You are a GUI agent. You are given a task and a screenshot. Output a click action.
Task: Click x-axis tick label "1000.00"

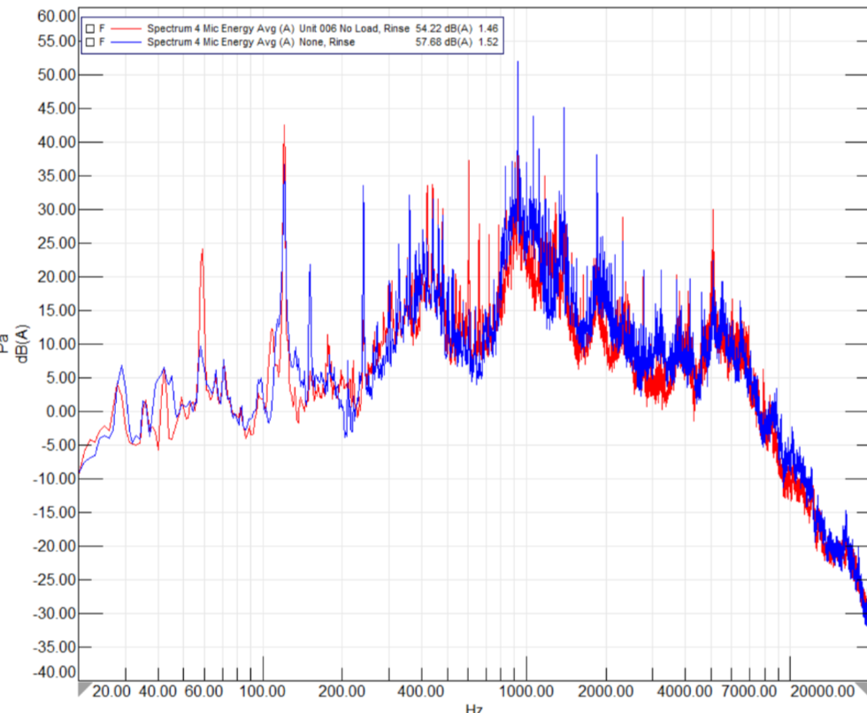tap(526, 691)
